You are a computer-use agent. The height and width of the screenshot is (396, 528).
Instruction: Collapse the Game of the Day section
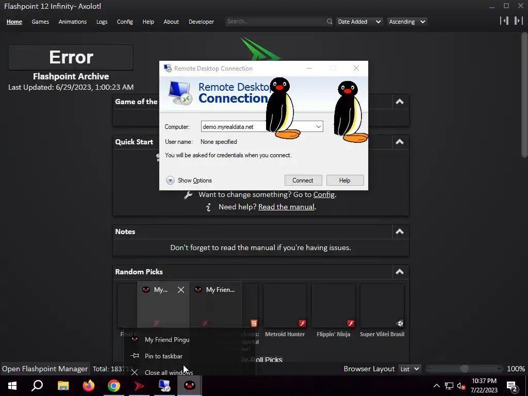tap(400, 102)
